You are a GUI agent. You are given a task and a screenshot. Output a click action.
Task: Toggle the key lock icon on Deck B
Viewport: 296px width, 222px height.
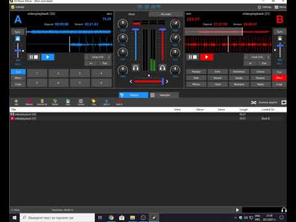click(280, 39)
